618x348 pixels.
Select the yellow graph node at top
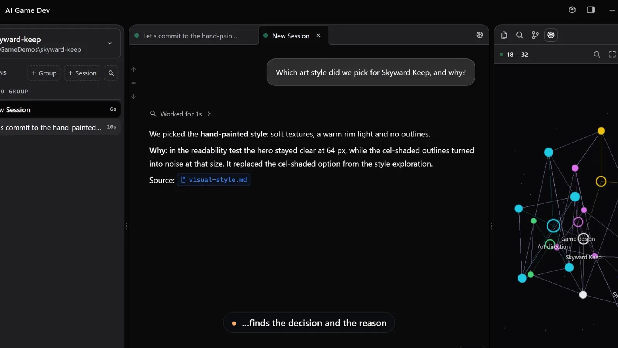[601, 131]
